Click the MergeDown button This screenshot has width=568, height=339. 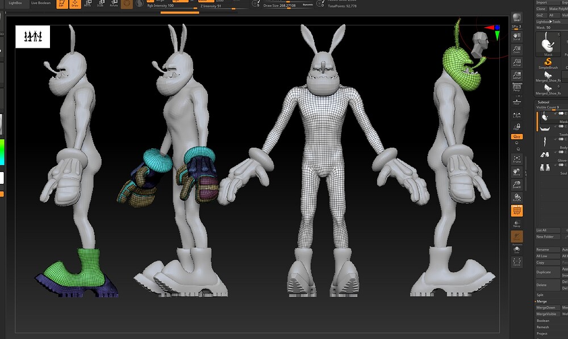click(548, 308)
